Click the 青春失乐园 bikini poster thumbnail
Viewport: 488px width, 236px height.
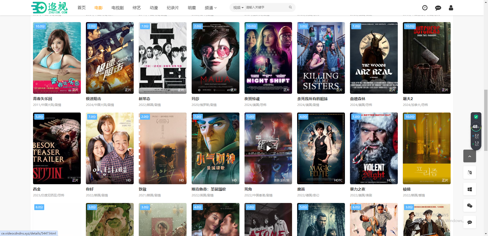tap(57, 58)
